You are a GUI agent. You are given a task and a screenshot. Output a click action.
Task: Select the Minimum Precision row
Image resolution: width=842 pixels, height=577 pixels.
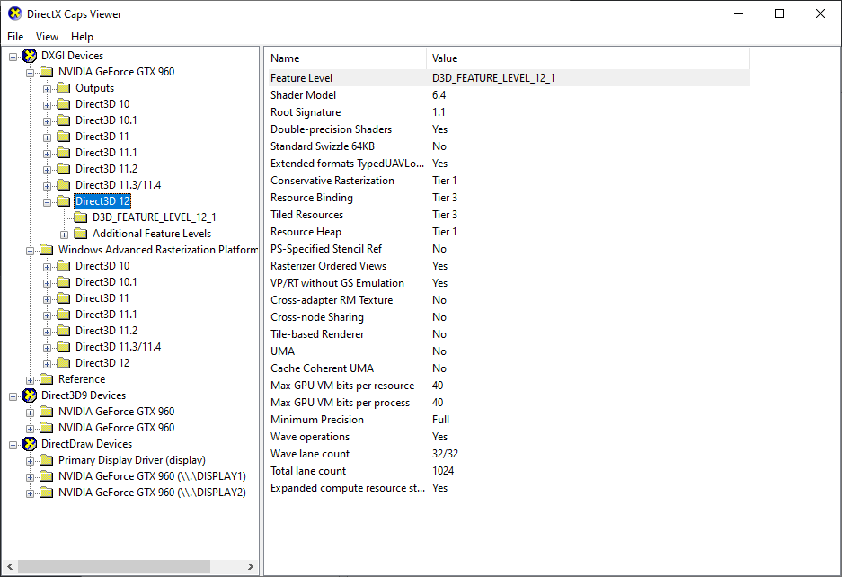tap(510, 420)
